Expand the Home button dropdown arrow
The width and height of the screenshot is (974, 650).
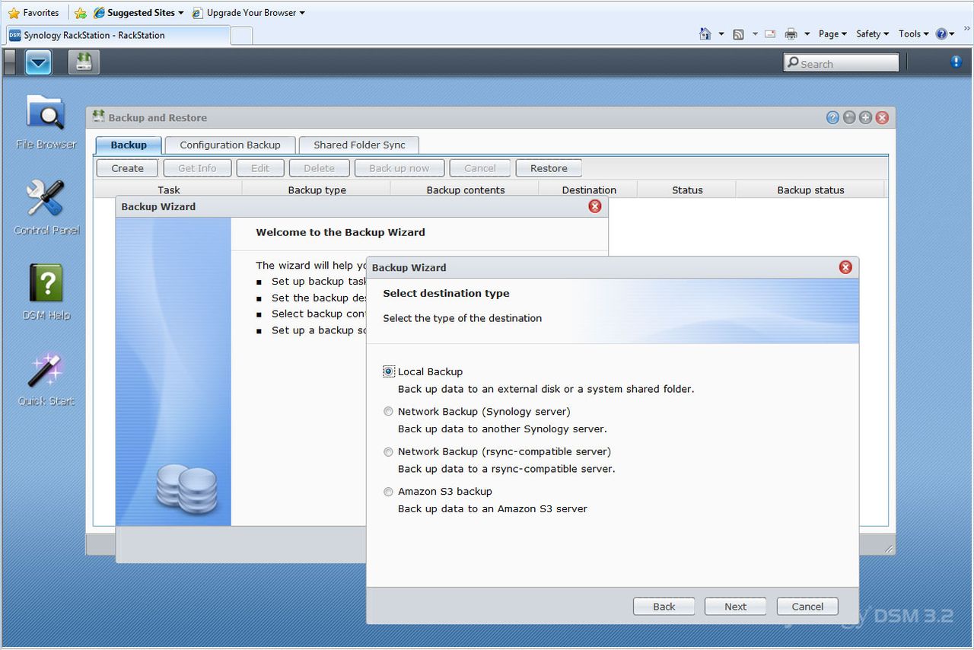(721, 34)
